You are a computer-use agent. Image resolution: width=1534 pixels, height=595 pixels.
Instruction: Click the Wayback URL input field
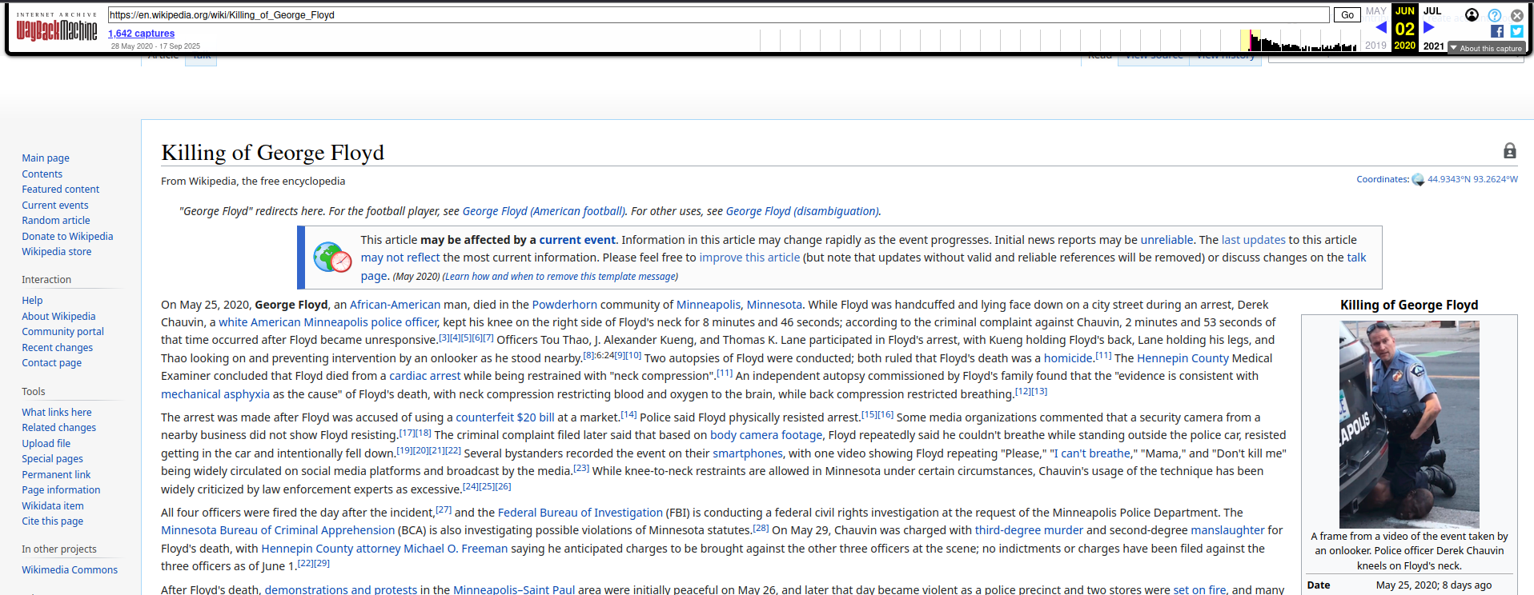718,14
